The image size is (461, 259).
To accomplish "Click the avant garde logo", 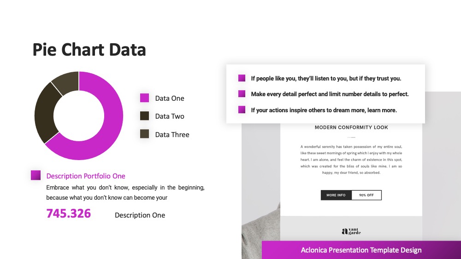I will [x=351, y=231].
